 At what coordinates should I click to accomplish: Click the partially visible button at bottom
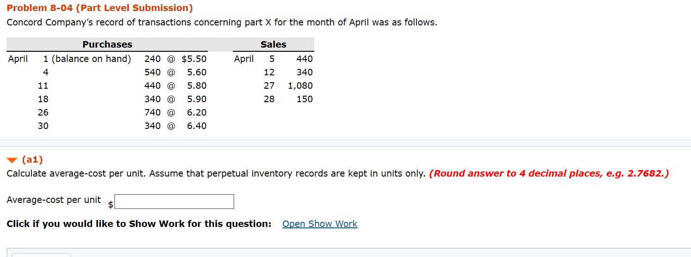pos(41,255)
